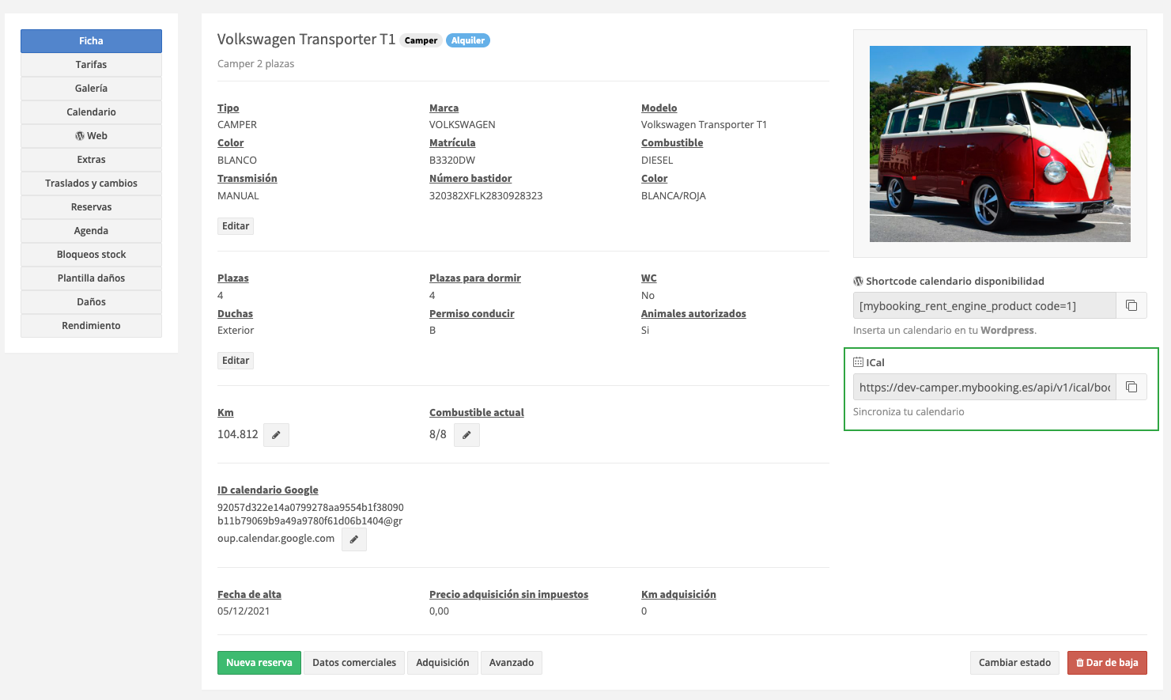Click the fuel value 8/8
Screen dimensions: 1171x700
438,434
